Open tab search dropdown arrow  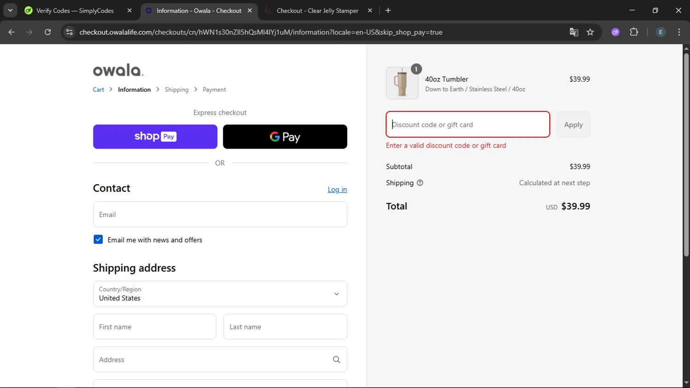coord(10,11)
